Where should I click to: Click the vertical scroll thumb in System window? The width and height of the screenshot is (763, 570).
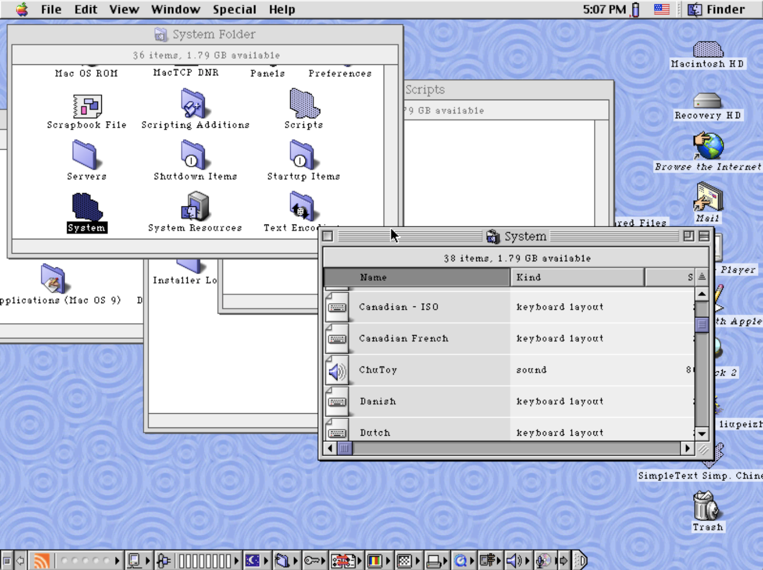pyautogui.click(x=701, y=324)
